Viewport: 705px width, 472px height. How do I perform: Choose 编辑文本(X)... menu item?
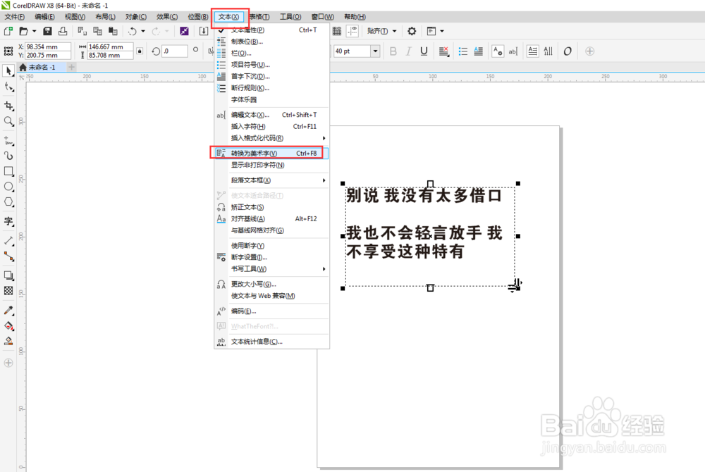pyautogui.click(x=272, y=115)
